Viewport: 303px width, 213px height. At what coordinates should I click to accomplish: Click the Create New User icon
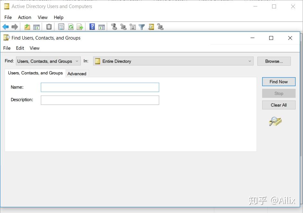114,27
